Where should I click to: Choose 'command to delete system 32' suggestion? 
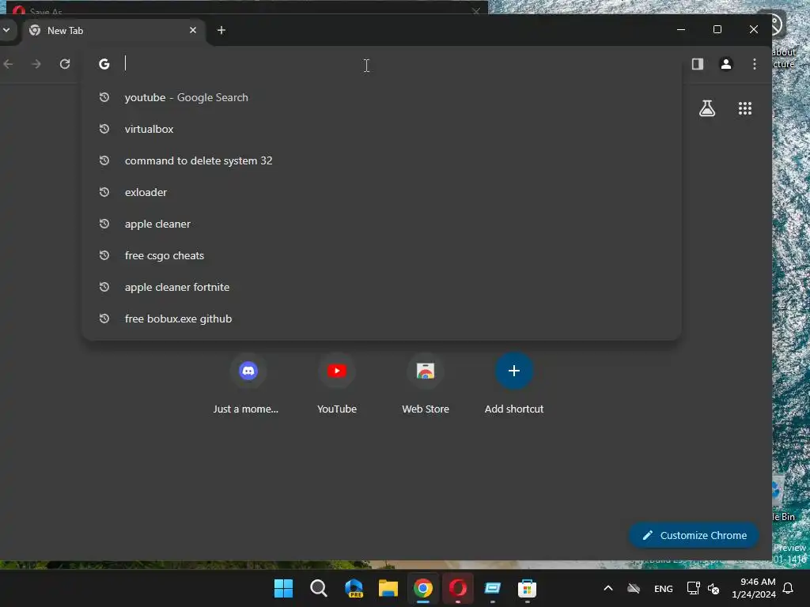[381, 160]
